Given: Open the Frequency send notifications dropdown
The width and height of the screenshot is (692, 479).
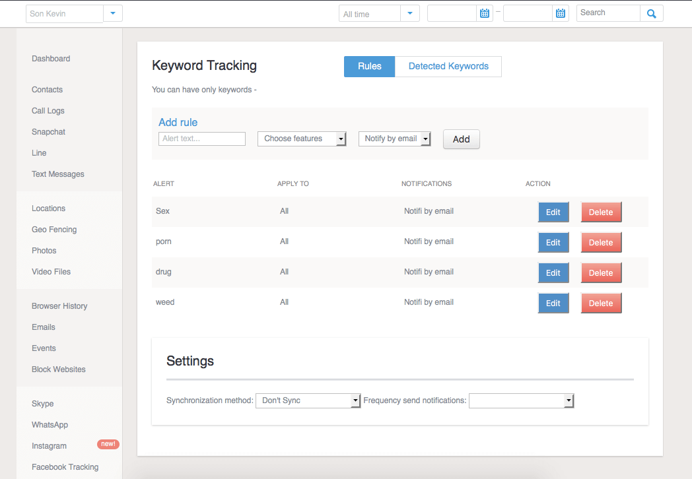Looking at the screenshot, I should (569, 400).
